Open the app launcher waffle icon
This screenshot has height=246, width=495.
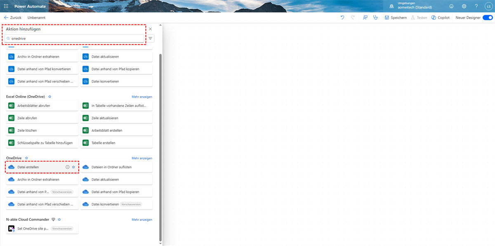point(6,6)
